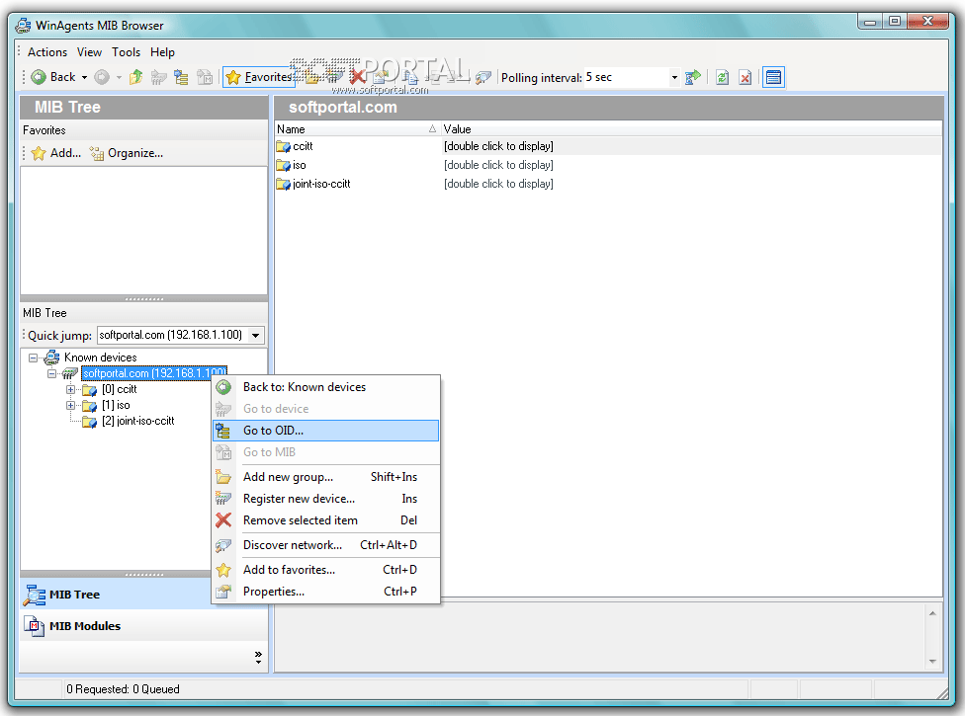Click Add new group... menu item
The height and width of the screenshot is (716, 965).
click(x=325, y=477)
